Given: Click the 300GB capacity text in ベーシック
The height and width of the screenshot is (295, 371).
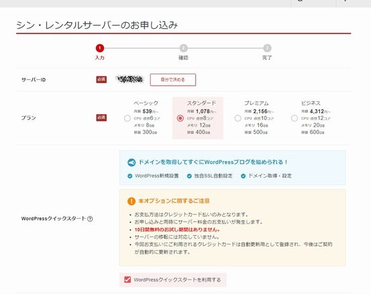Looking at the screenshot, I should (146, 132).
